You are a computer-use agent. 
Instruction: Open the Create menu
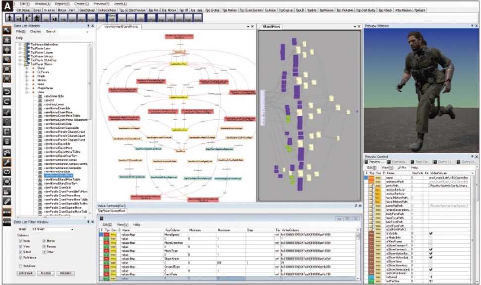click(x=81, y=4)
